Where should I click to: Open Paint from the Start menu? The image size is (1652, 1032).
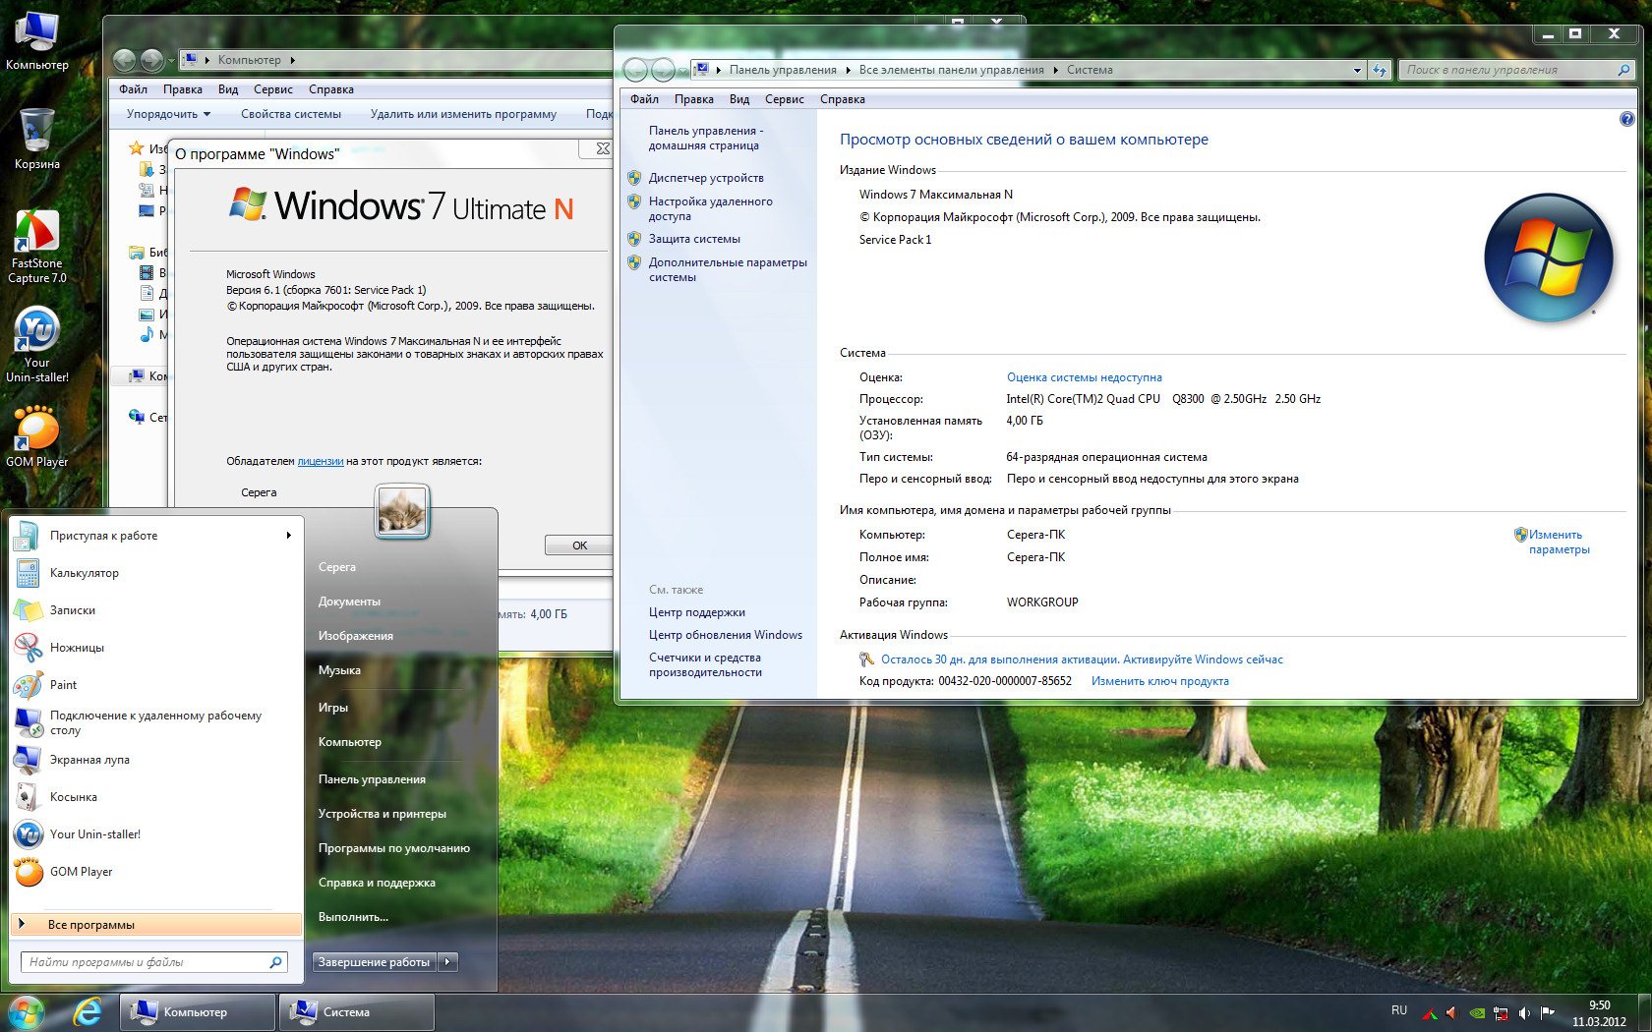(x=63, y=685)
